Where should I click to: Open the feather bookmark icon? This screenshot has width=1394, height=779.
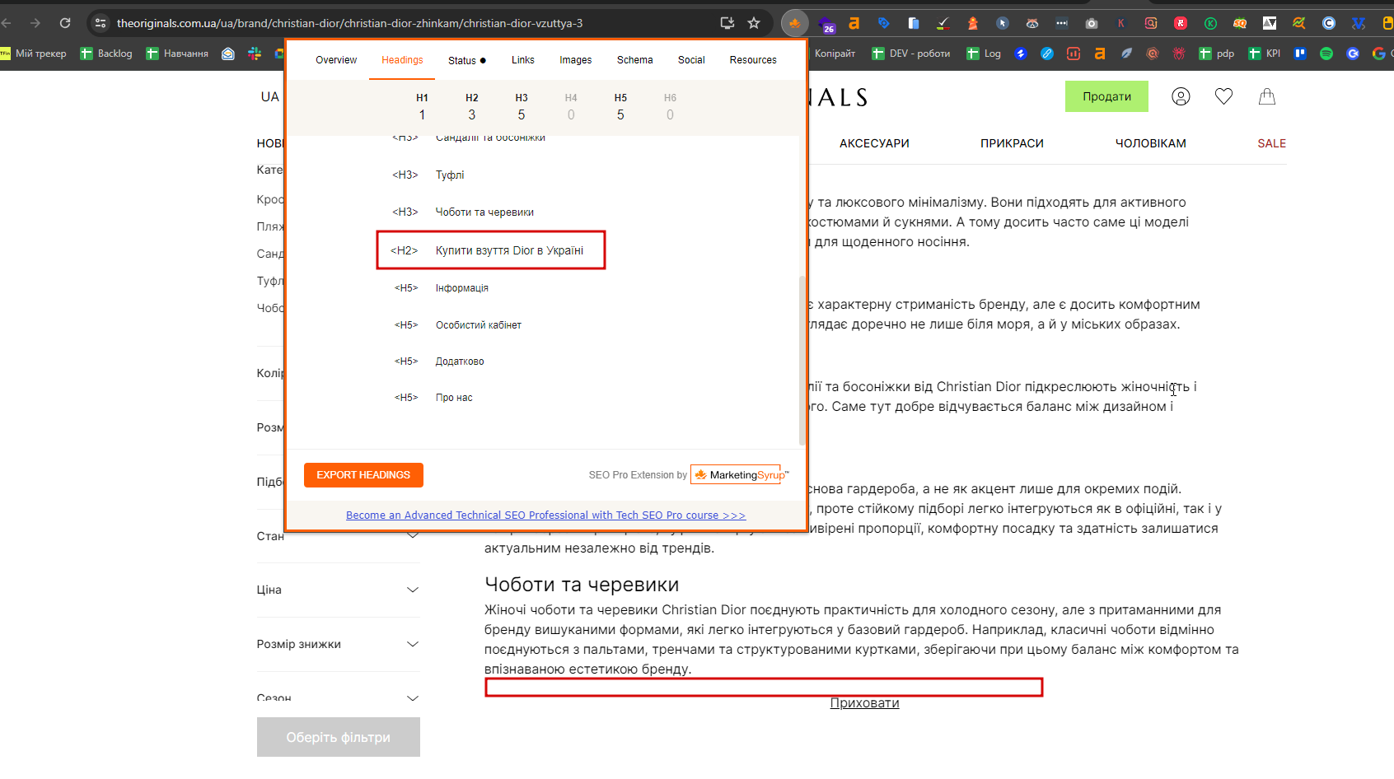(x=1126, y=54)
